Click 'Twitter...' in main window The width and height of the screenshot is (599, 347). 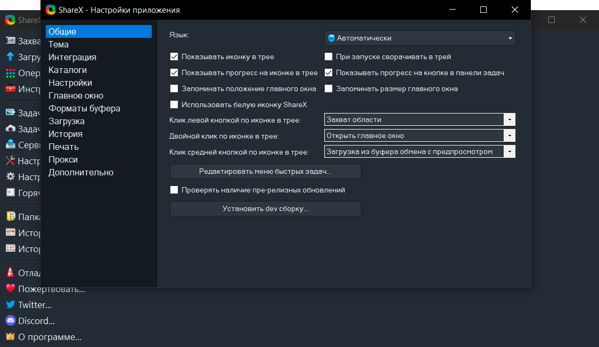pyautogui.click(x=35, y=305)
